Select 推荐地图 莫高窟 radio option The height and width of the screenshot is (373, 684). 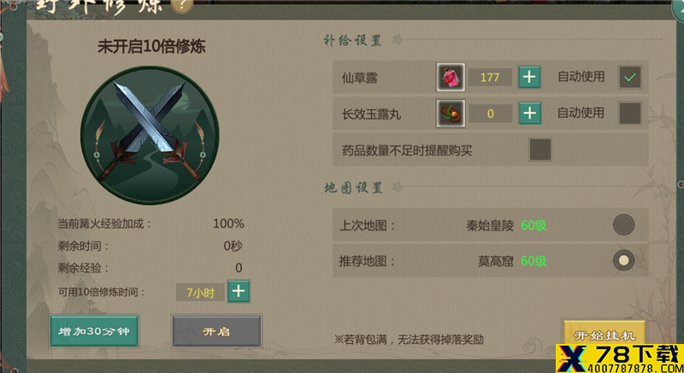623,260
